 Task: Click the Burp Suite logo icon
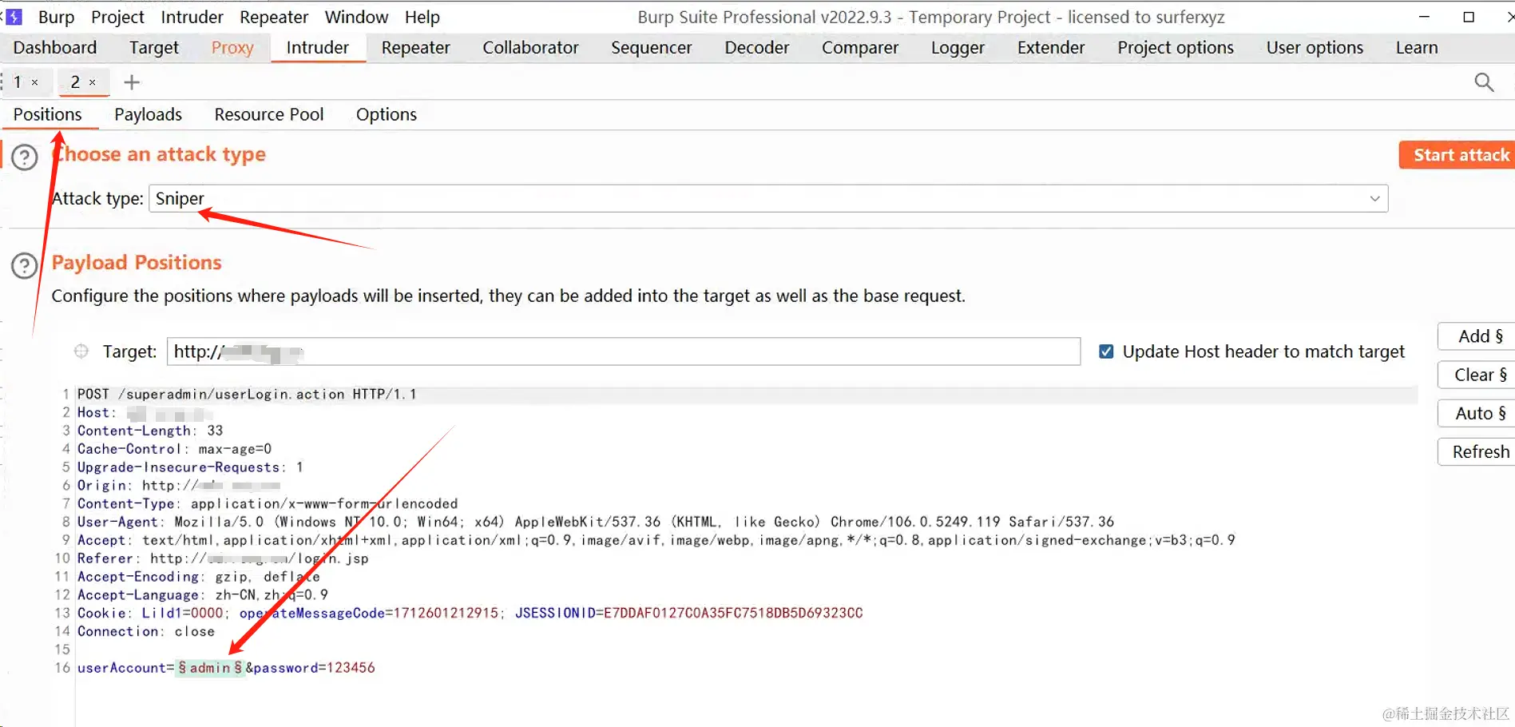14,17
